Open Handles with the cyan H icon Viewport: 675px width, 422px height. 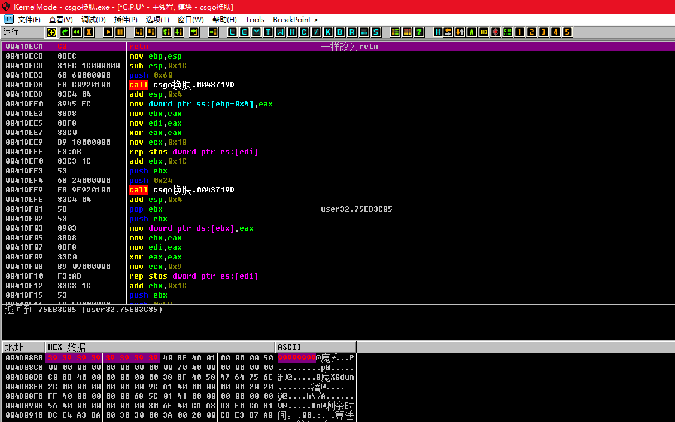292,32
